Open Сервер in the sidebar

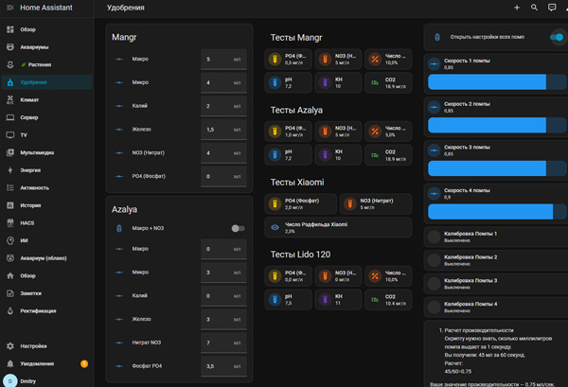[47, 117]
